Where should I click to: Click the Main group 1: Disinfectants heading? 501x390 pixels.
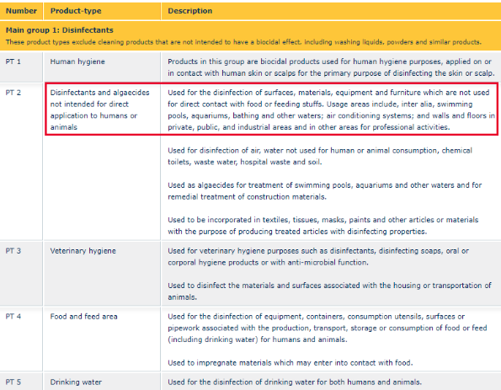[x=60, y=30]
